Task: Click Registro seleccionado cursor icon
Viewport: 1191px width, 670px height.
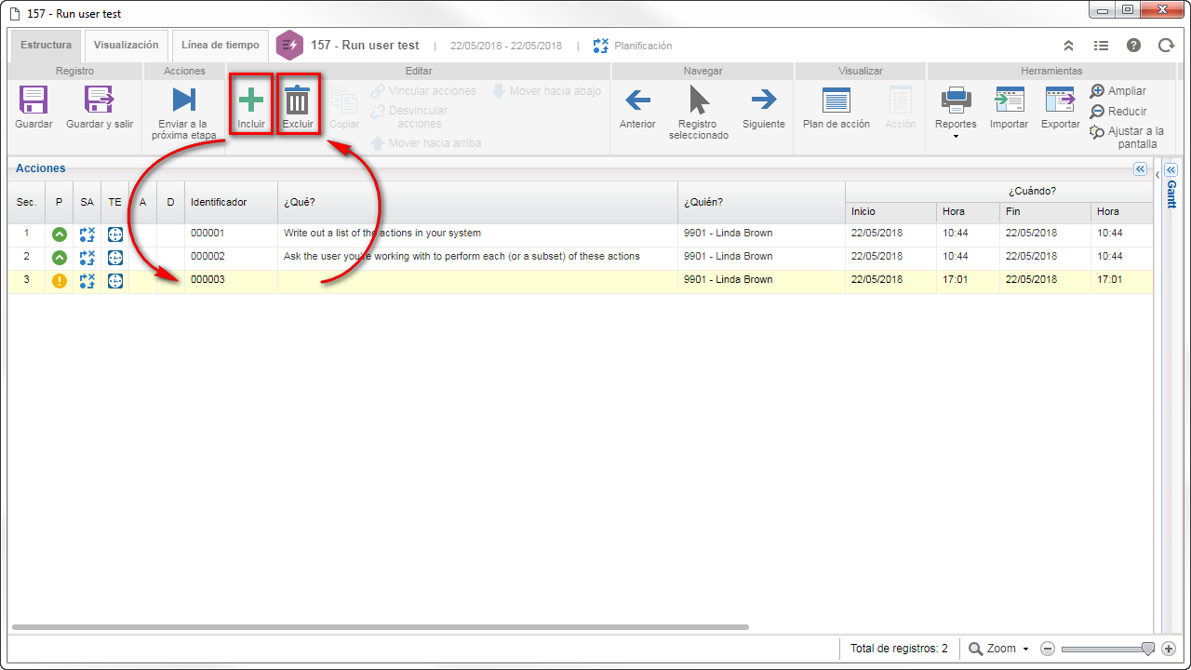Action: 699,100
